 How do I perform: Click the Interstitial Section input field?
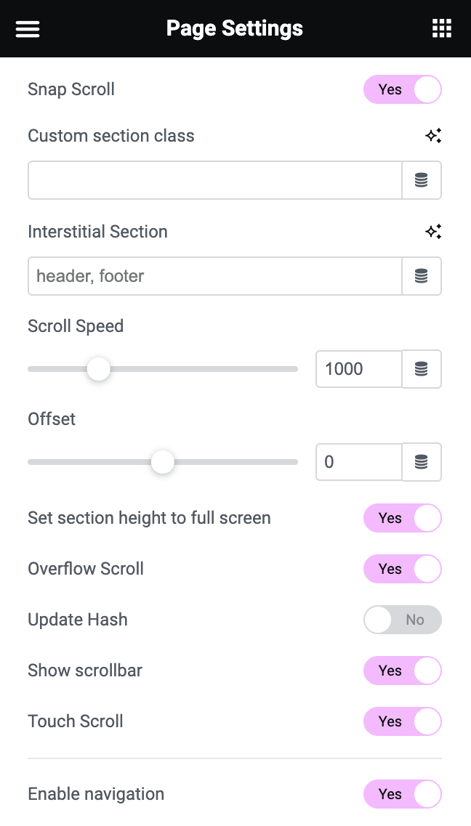pyautogui.click(x=214, y=276)
